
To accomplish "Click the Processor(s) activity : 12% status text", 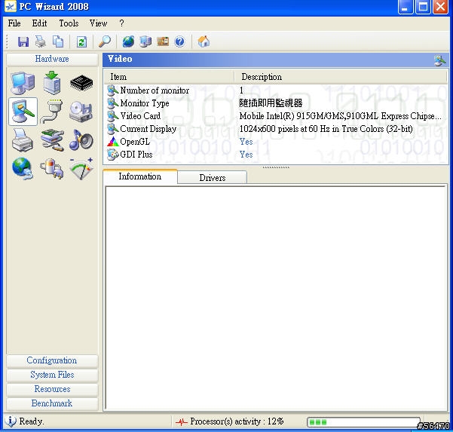I will tap(237, 421).
